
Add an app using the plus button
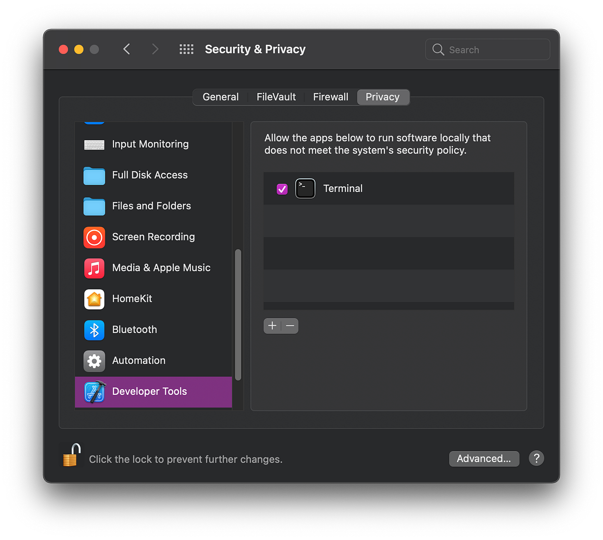272,326
